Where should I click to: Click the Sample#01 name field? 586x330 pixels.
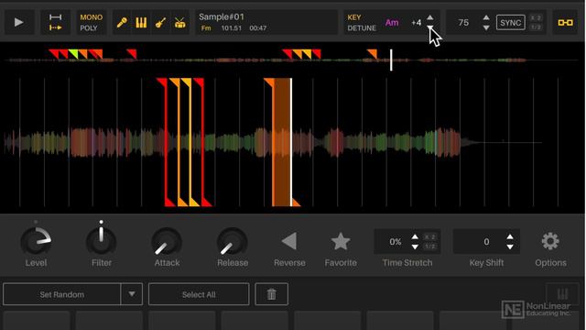point(222,16)
